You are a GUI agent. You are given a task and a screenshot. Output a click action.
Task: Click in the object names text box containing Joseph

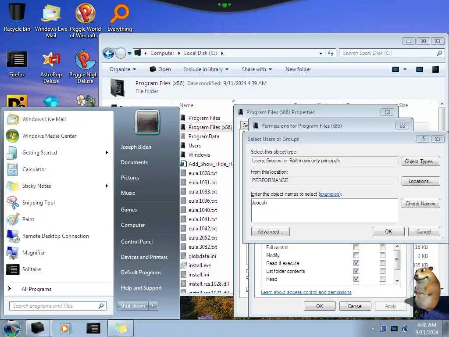324,211
